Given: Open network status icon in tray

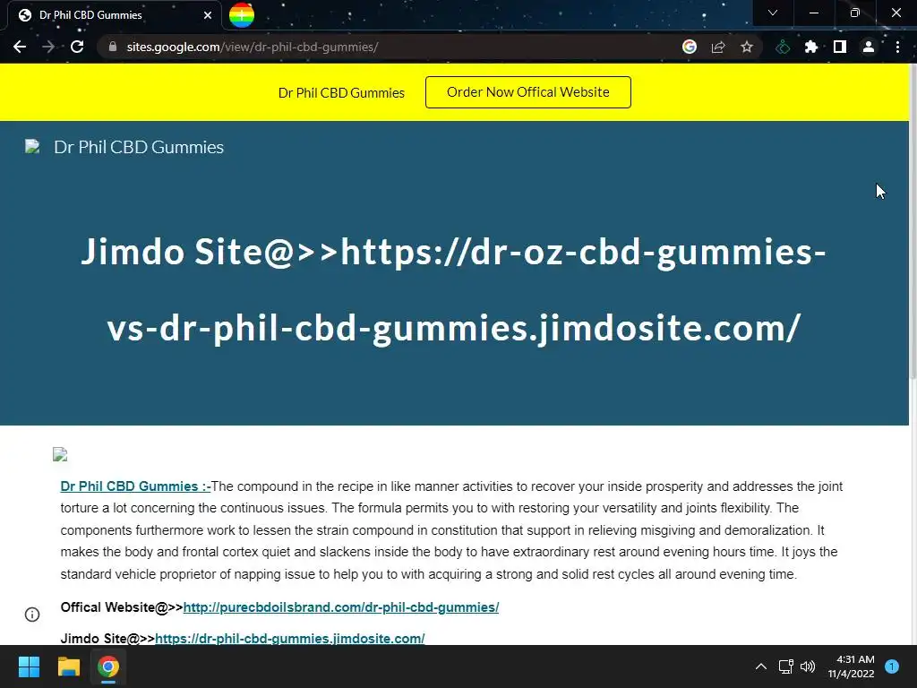Looking at the screenshot, I should click(x=786, y=666).
